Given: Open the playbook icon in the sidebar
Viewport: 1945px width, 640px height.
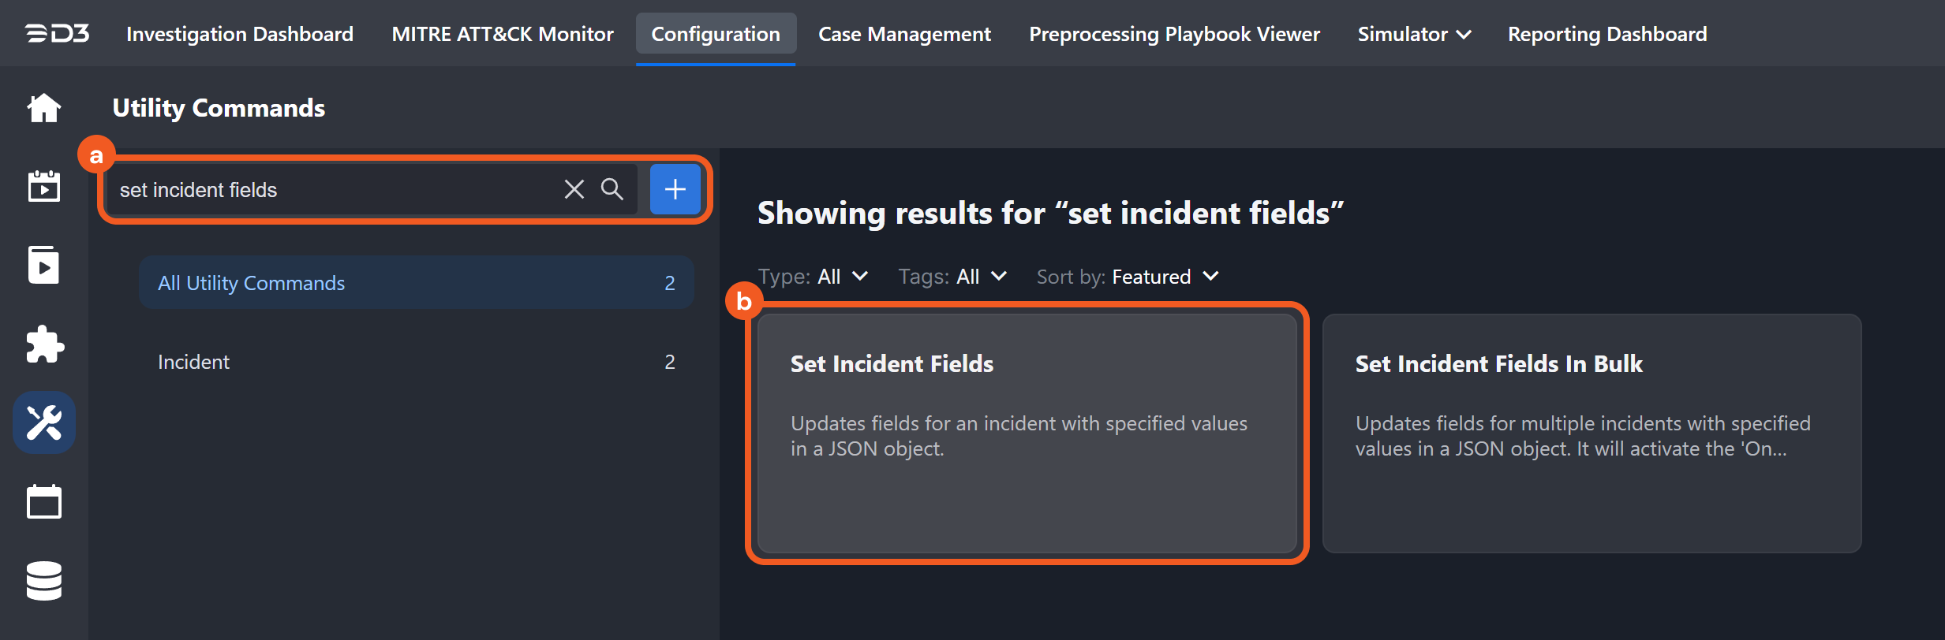Looking at the screenshot, I should pyautogui.click(x=44, y=266).
